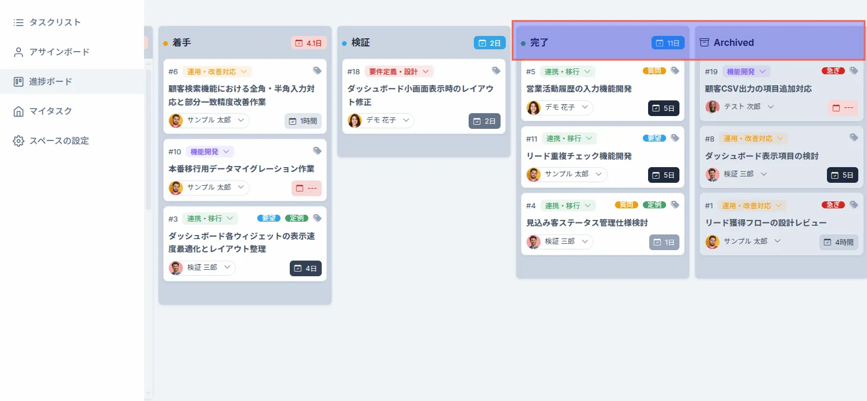867x401 pixels.
Task: Click the calendar icon in the 検証 2日 badge
Action: click(x=483, y=42)
